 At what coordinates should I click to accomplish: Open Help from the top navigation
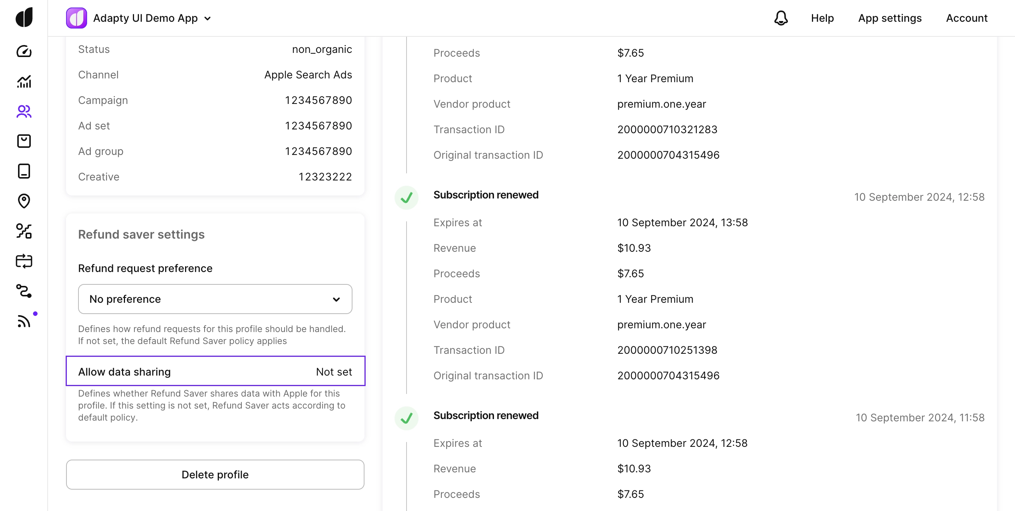pyautogui.click(x=822, y=18)
